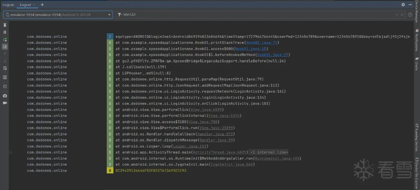Expand the gutter fold beside ActivityThread.main
The image size is (420, 190).
pyautogui.click(x=10, y=152)
